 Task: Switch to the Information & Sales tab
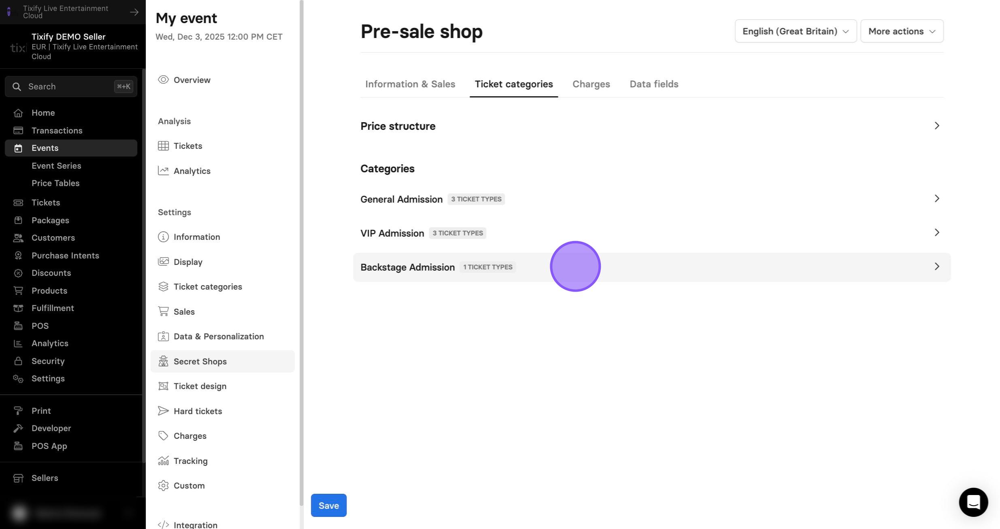[x=410, y=84]
